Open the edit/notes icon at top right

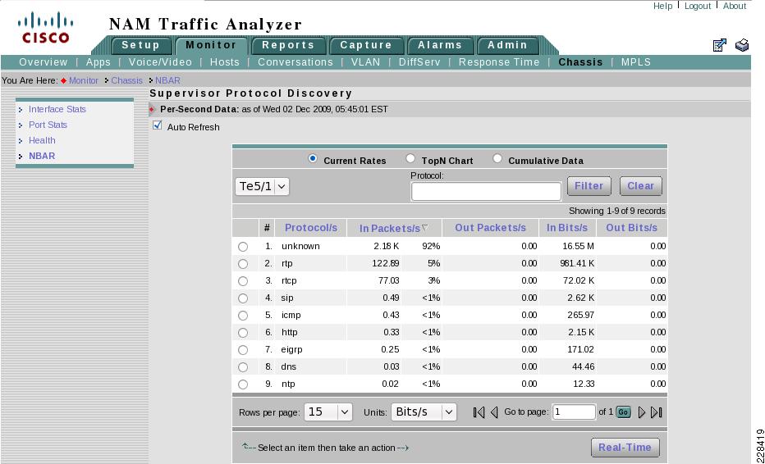[720, 45]
